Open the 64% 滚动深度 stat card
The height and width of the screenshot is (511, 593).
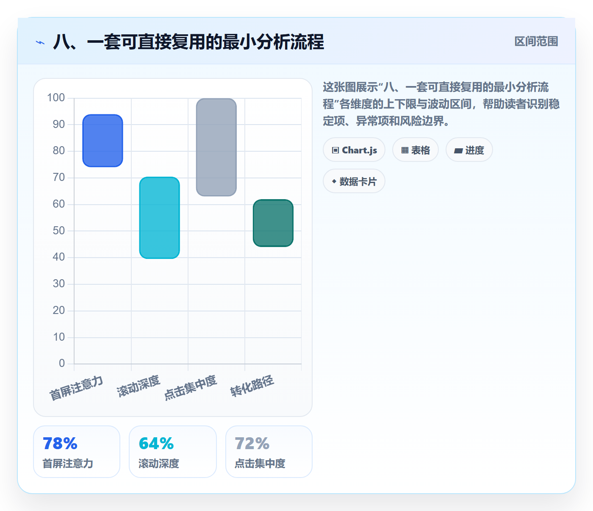173,452
